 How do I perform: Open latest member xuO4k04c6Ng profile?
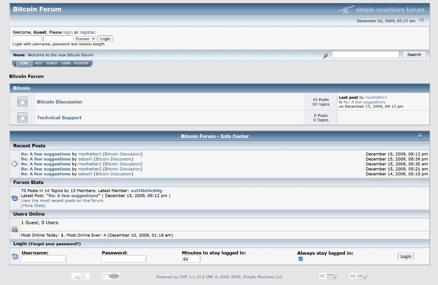(x=147, y=191)
